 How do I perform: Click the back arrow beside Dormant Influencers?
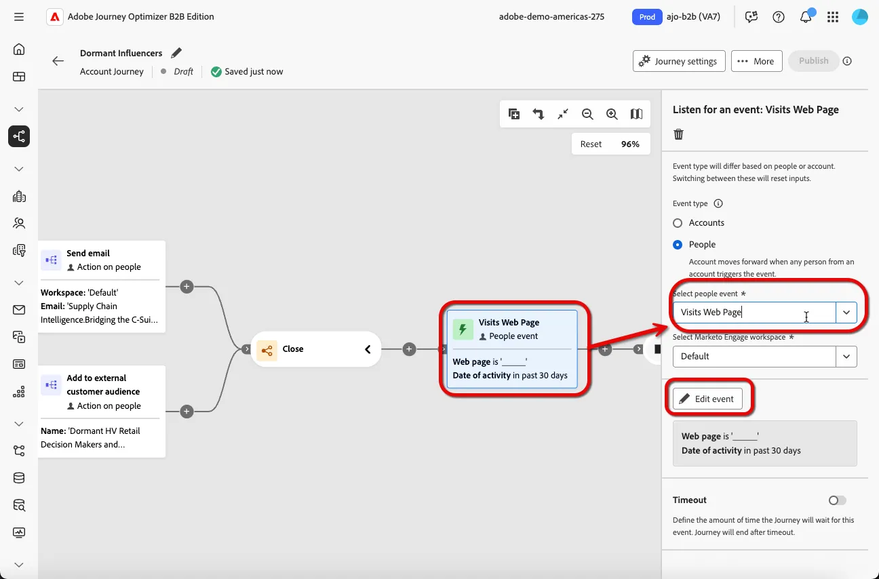coord(58,61)
